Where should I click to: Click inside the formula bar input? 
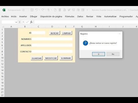point(86,22)
